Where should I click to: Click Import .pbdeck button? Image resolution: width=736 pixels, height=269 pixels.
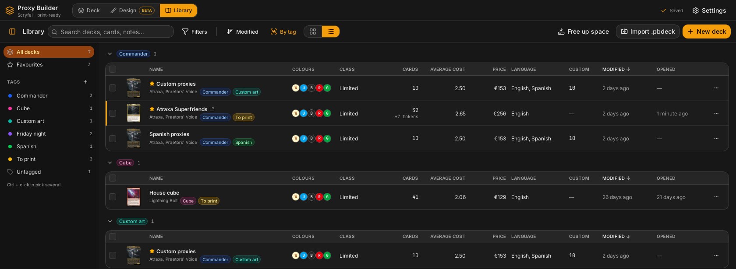tap(648, 31)
